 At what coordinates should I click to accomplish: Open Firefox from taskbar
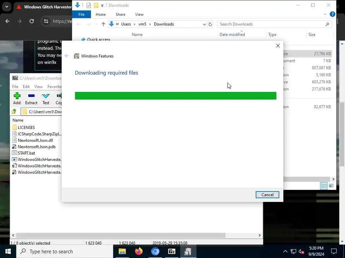click(138, 251)
